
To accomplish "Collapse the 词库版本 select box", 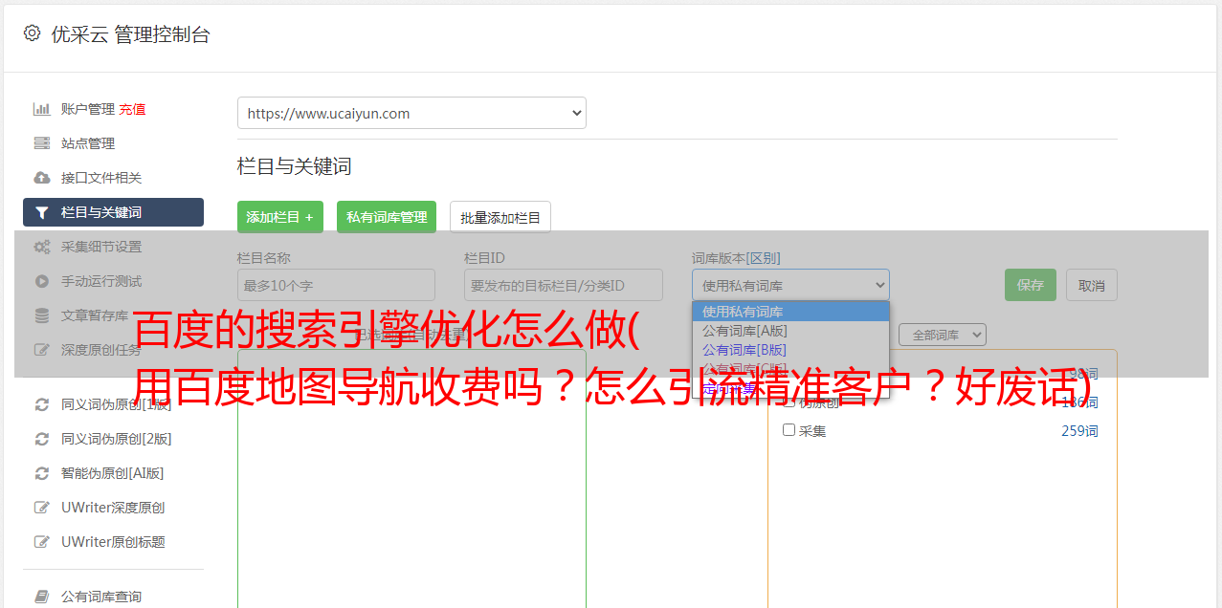I will click(x=790, y=285).
